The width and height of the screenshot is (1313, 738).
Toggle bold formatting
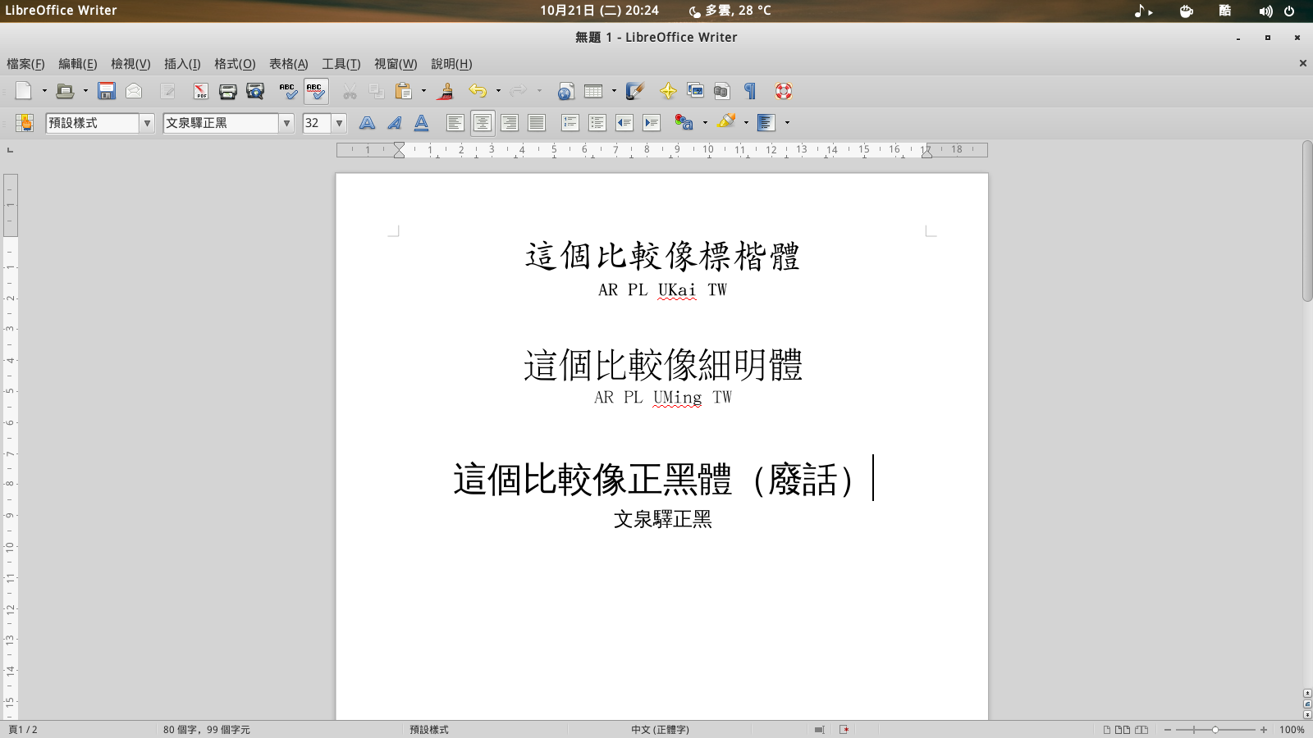(x=368, y=123)
